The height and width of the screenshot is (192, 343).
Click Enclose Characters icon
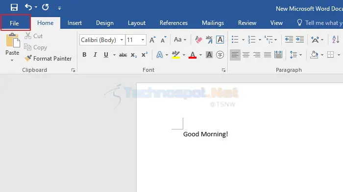[220, 55]
